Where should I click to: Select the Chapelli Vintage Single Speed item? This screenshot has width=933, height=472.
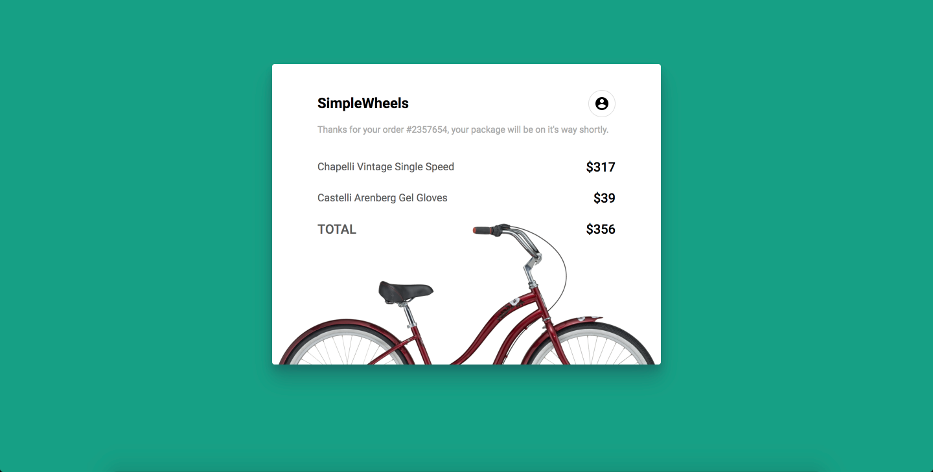[386, 167]
